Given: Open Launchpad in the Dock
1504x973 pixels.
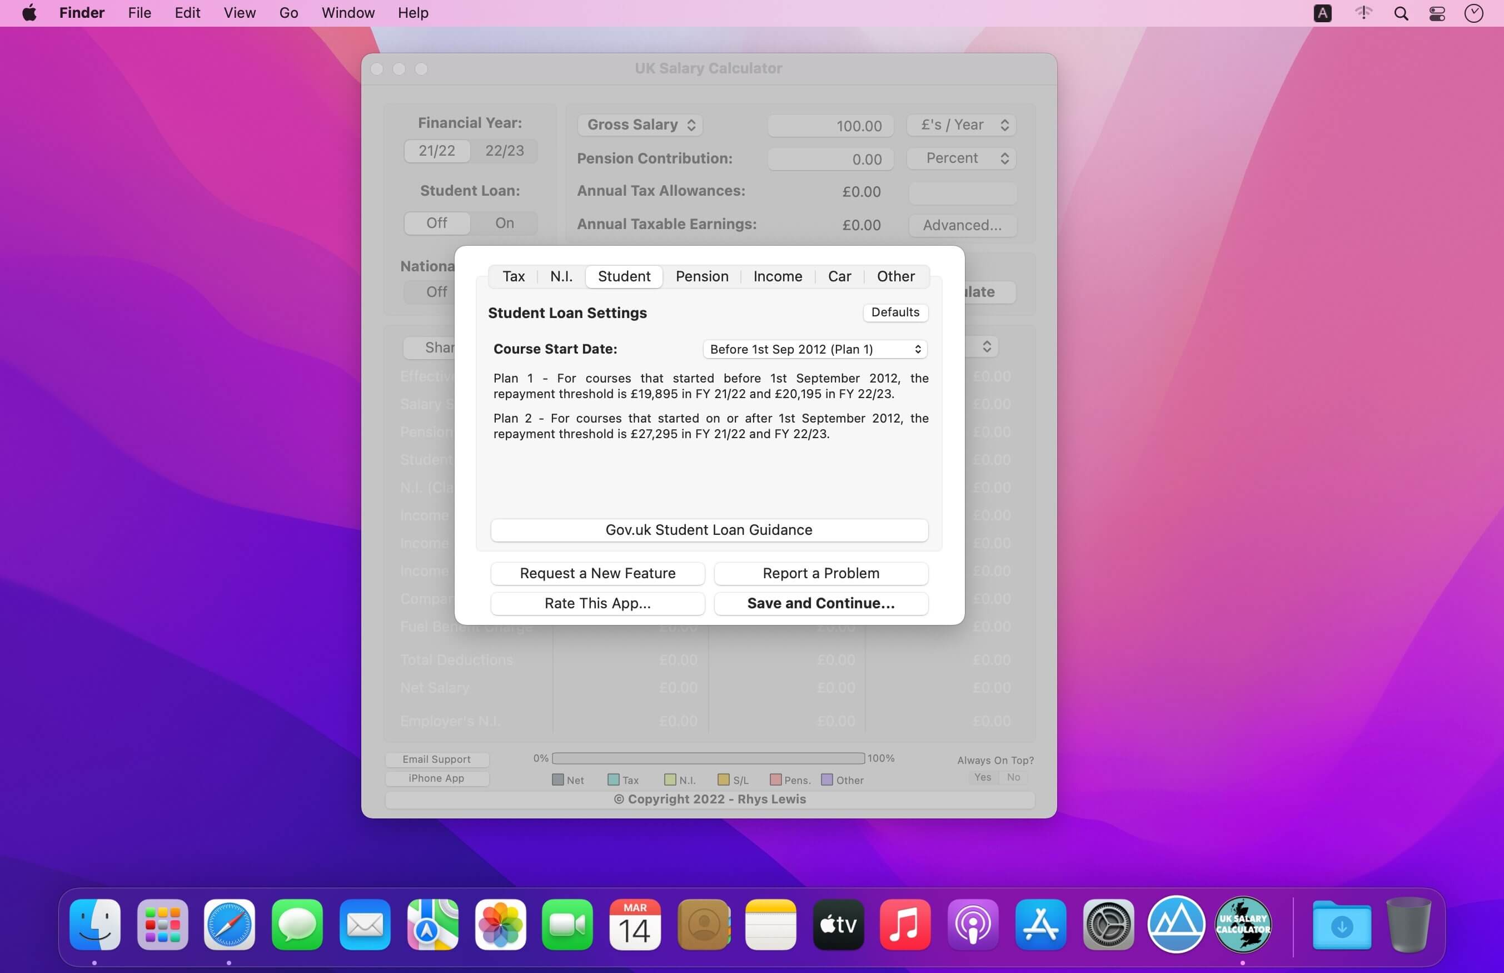Looking at the screenshot, I should 162,924.
